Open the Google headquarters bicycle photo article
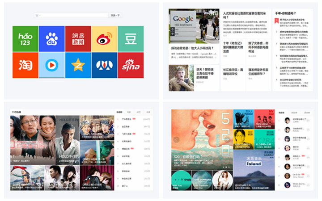Image resolution: width=322 pixels, height=201 pixels. tap(194, 26)
